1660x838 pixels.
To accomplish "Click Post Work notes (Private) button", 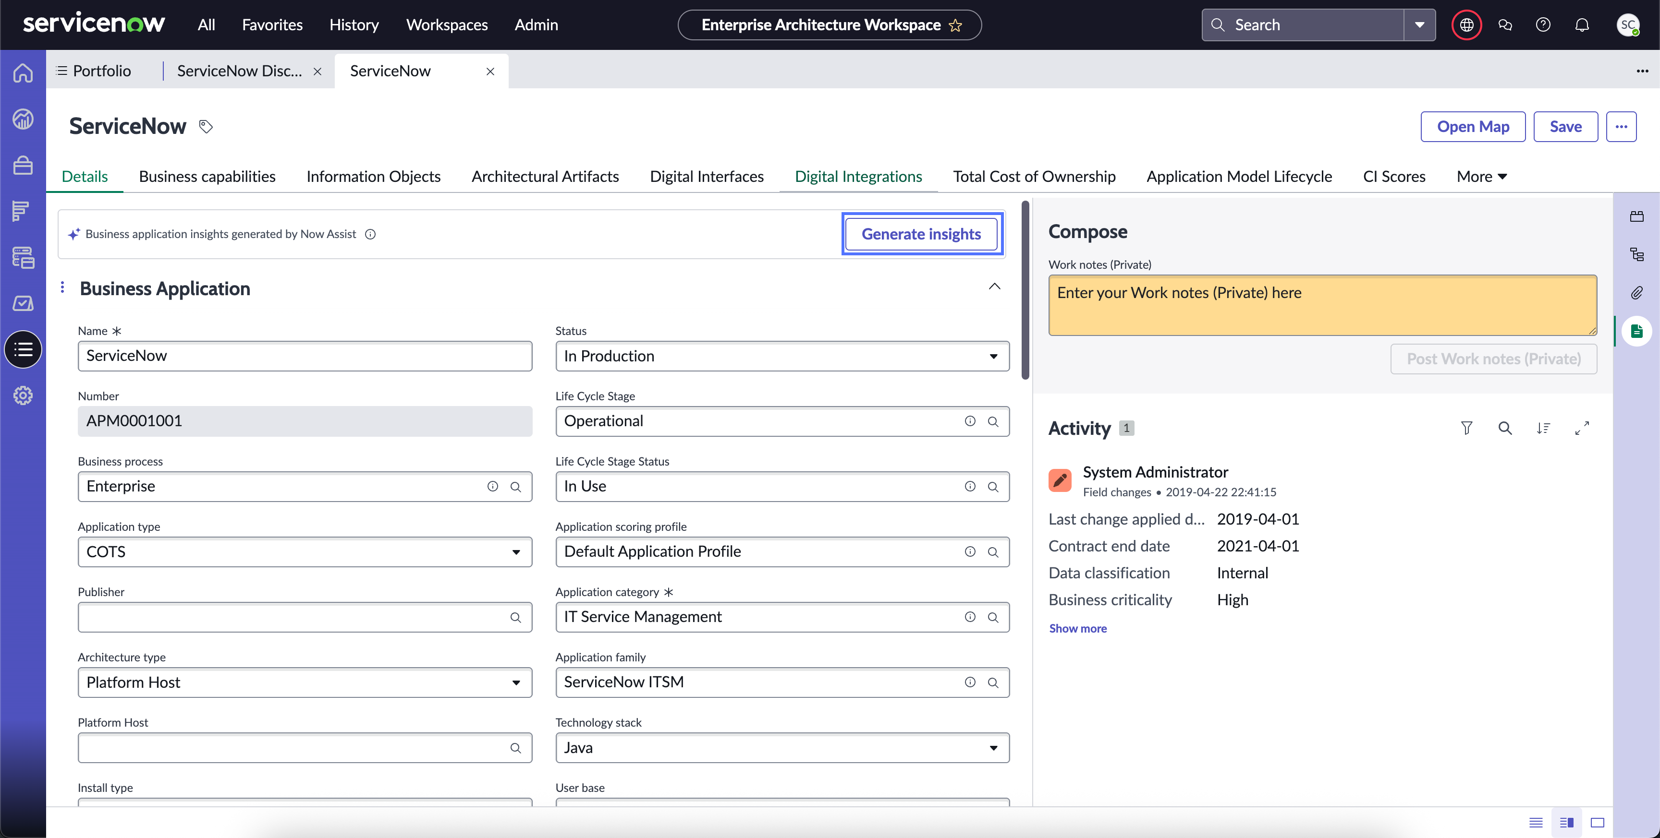I will [x=1494, y=359].
